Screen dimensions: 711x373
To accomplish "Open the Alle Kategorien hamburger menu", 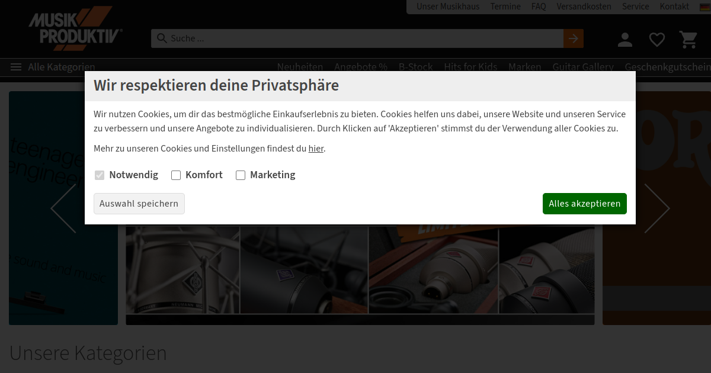I will coord(16,67).
